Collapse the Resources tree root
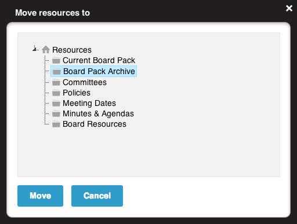This screenshot has width=297, height=224. (x=35, y=49)
